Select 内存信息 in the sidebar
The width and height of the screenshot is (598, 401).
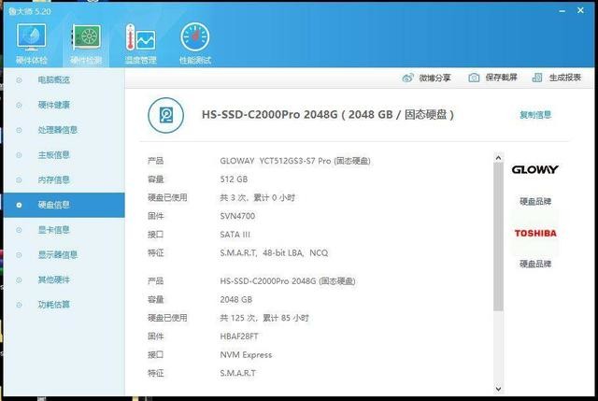[x=64, y=180]
